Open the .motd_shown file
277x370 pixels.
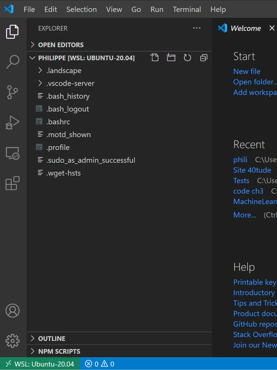click(x=119, y=135)
